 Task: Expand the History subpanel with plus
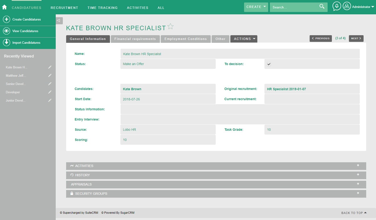[358, 174]
